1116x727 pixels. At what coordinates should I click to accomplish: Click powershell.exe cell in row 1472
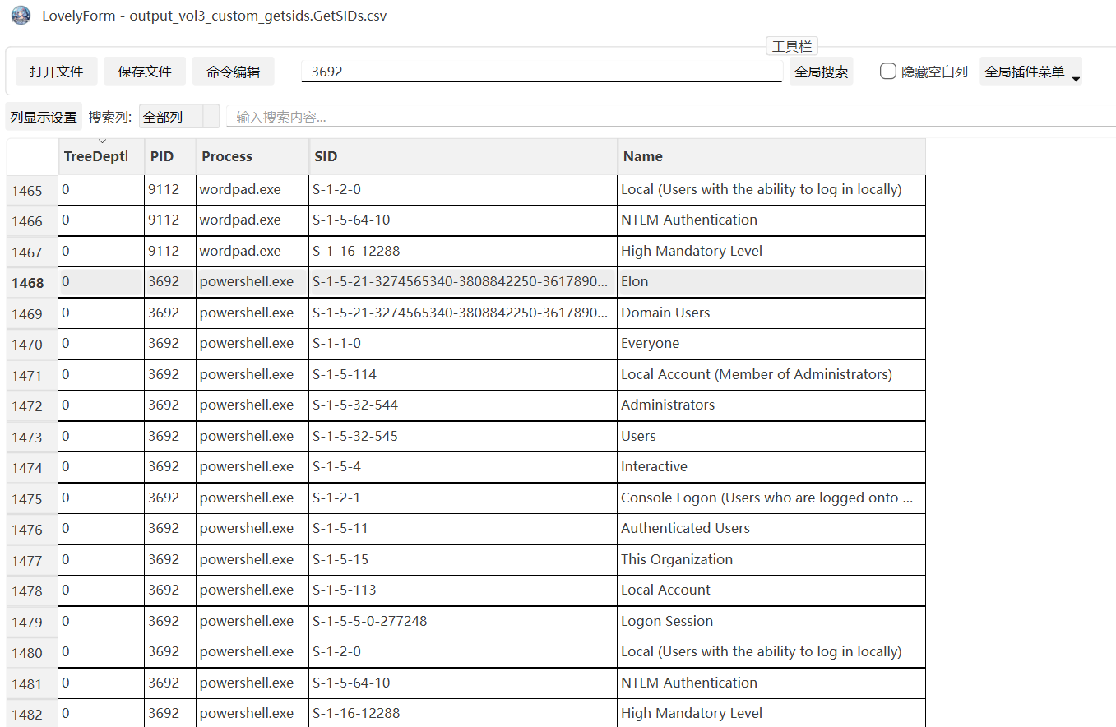[x=252, y=405]
